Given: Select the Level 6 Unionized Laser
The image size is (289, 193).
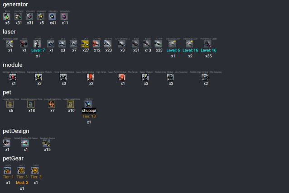Looking at the screenshot, I should (x=173, y=44).
